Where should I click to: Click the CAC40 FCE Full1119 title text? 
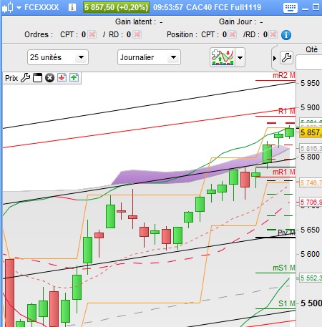point(223,7)
